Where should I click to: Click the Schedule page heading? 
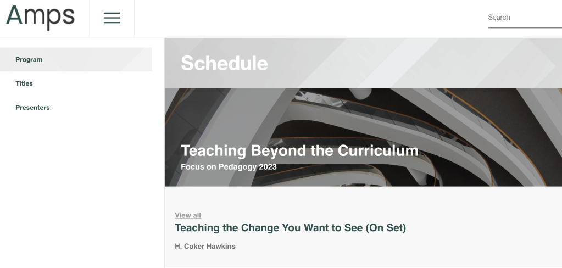(224, 64)
